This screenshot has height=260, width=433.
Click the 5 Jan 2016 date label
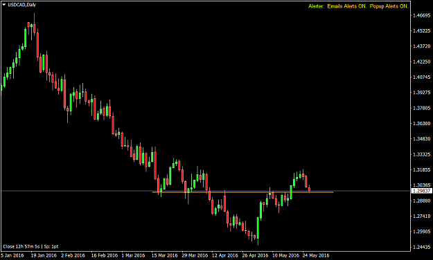point(12,255)
